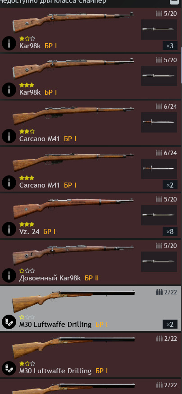
Task: Open bayonet slot of three-star Kar98k
Action: (x=159, y=76)
